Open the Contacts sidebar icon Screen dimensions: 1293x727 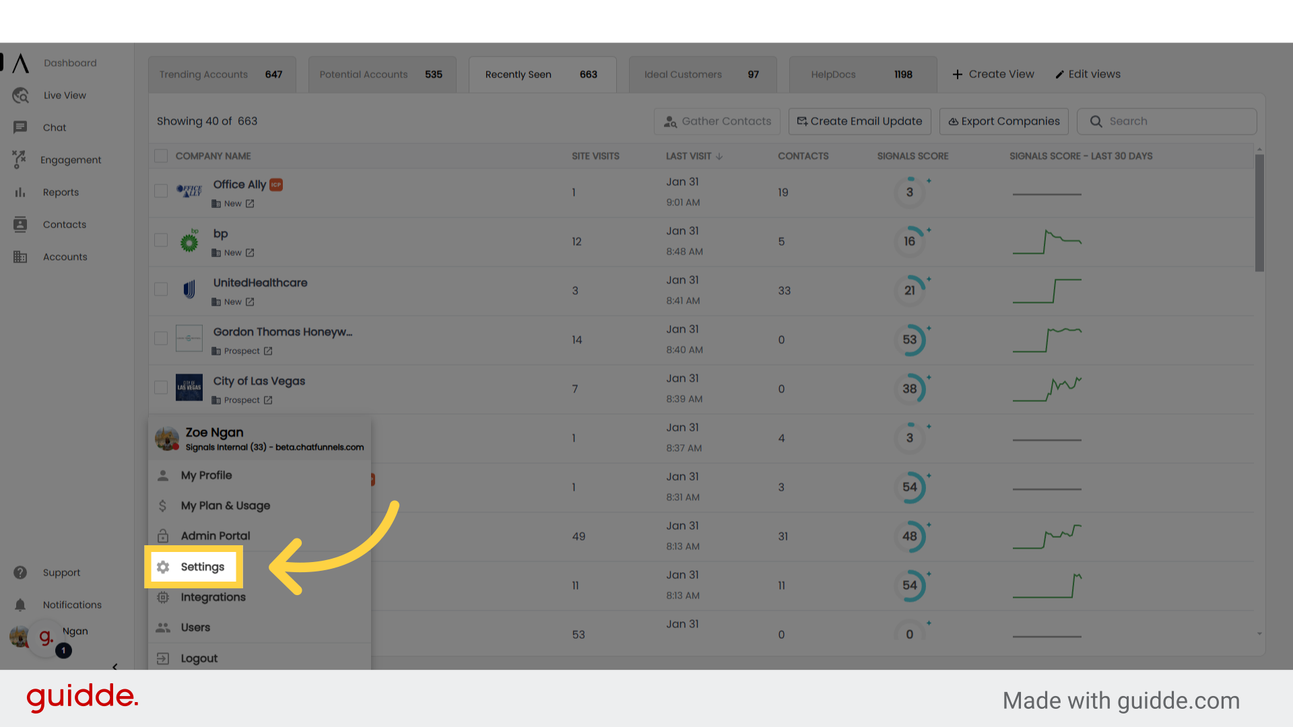click(x=20, y=225)
